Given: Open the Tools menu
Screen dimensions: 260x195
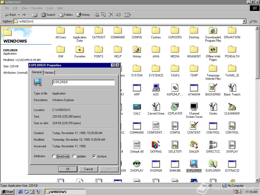Looking at the screenshot, I should click(x=50, y=8).
